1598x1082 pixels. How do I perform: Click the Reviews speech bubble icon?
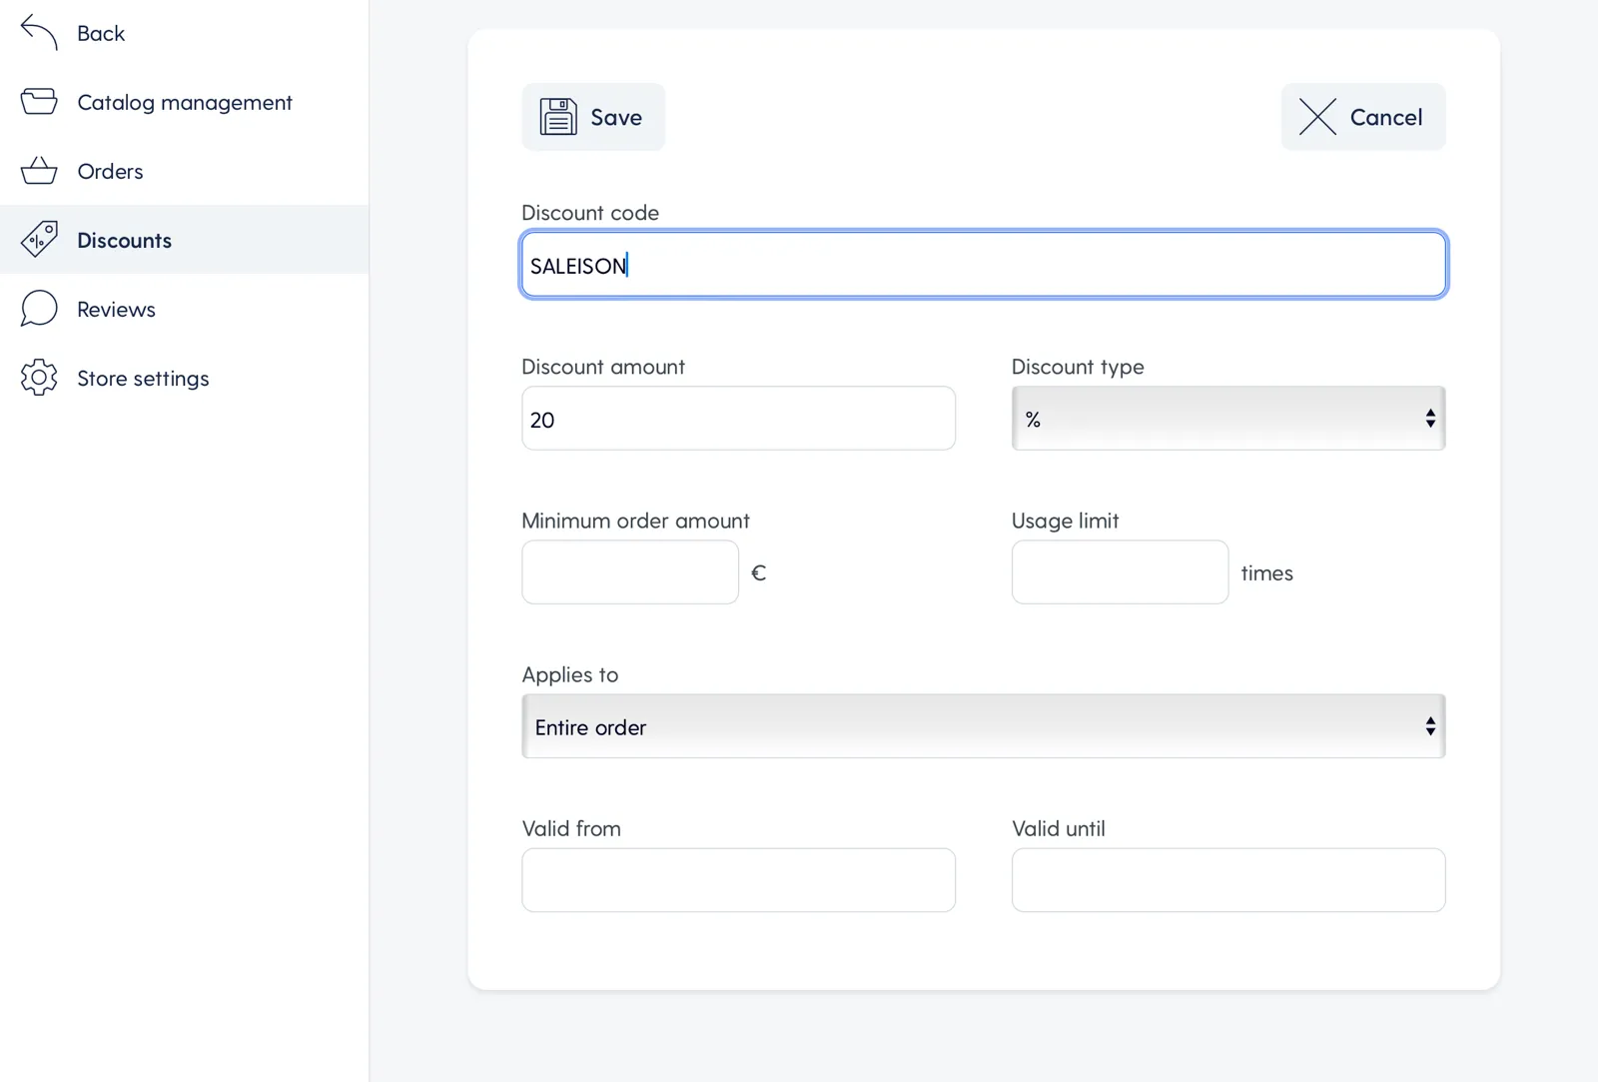pyautogui.click(x=39, y=309)
